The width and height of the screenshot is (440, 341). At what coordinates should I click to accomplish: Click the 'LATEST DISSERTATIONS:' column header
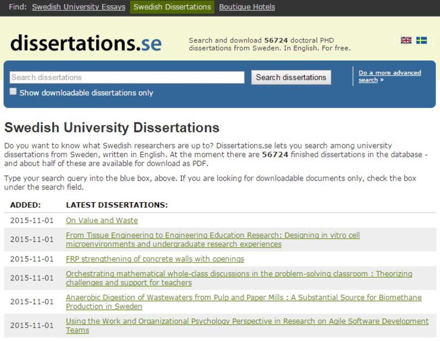click(x=117, y=205)
